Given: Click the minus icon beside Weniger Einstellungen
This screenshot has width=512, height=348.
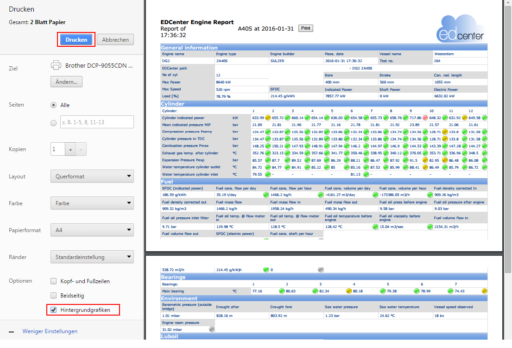Looking at the screenshot, I should [12, 332].
